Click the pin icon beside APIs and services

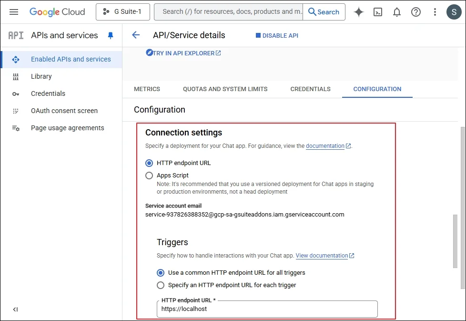click(x=111, y=35)
